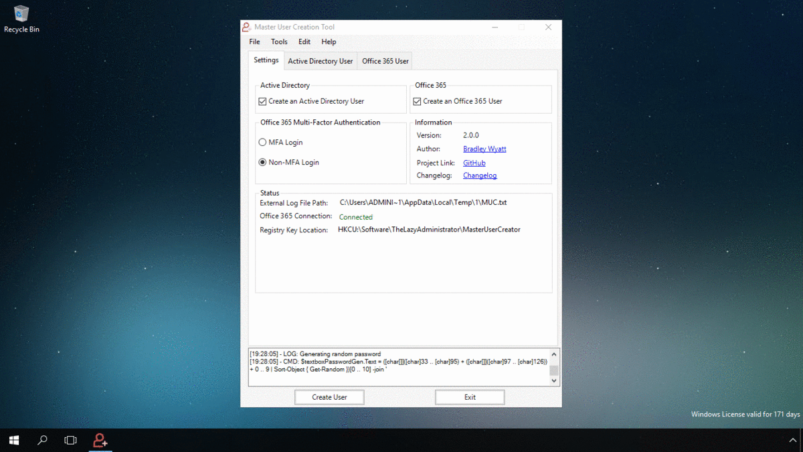
Task: Open the Changelog link
Action: point(480,175)
